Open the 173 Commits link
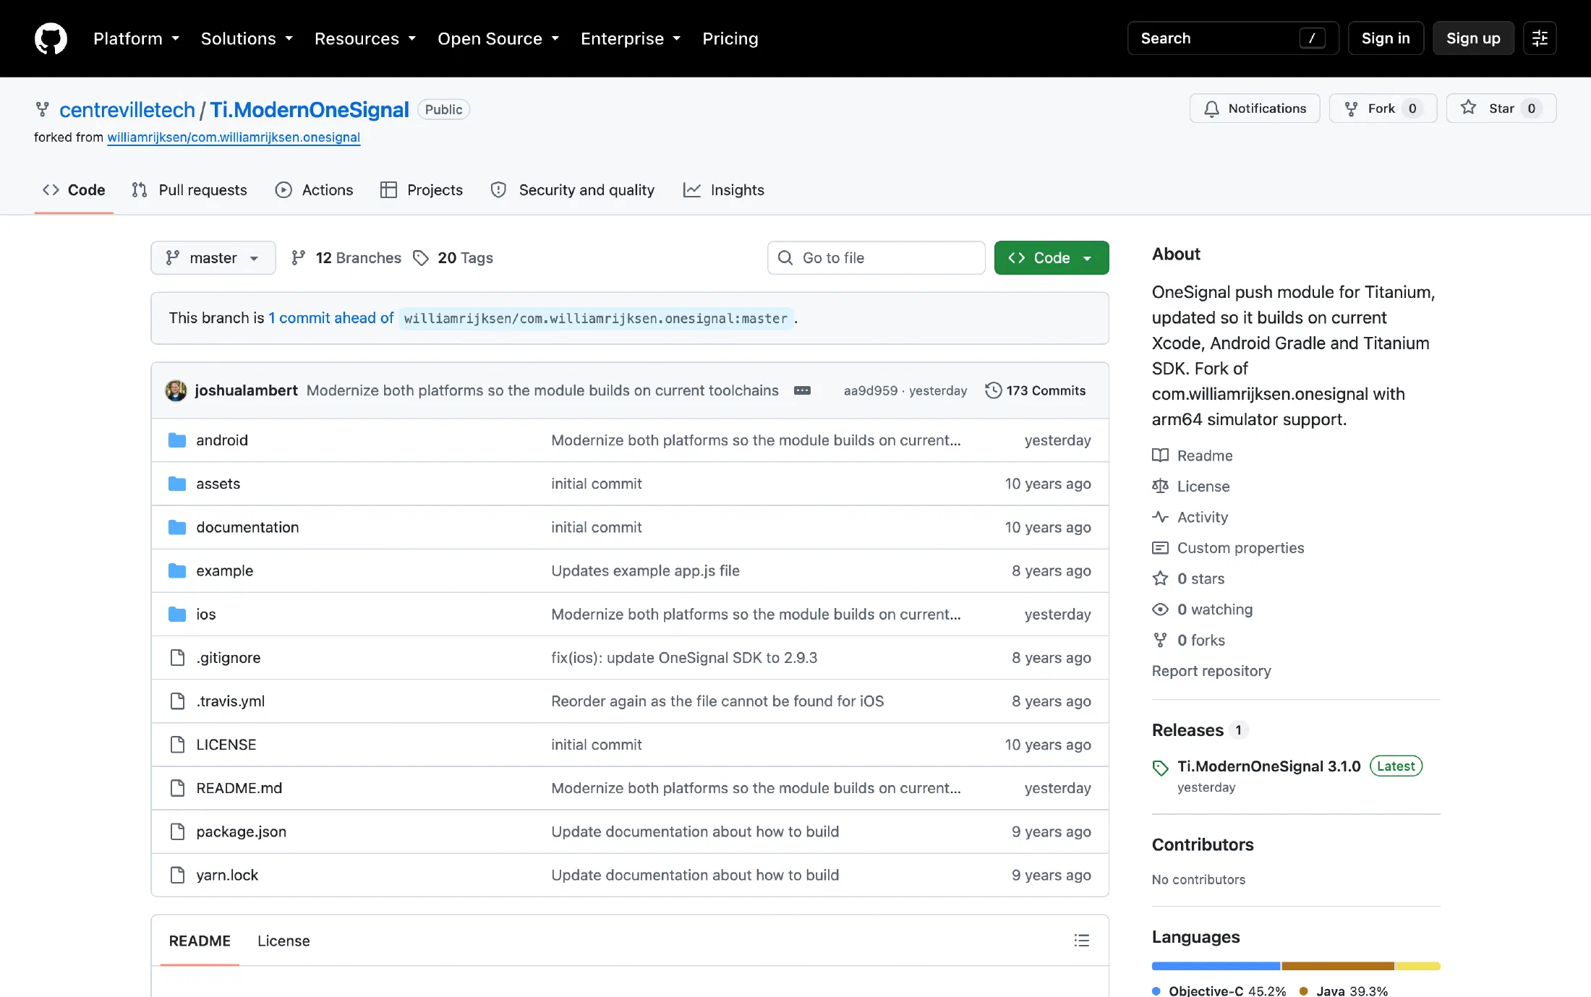Image resolution: width=1591 pixels, height=997 pixels. [x=1036, y=390]
